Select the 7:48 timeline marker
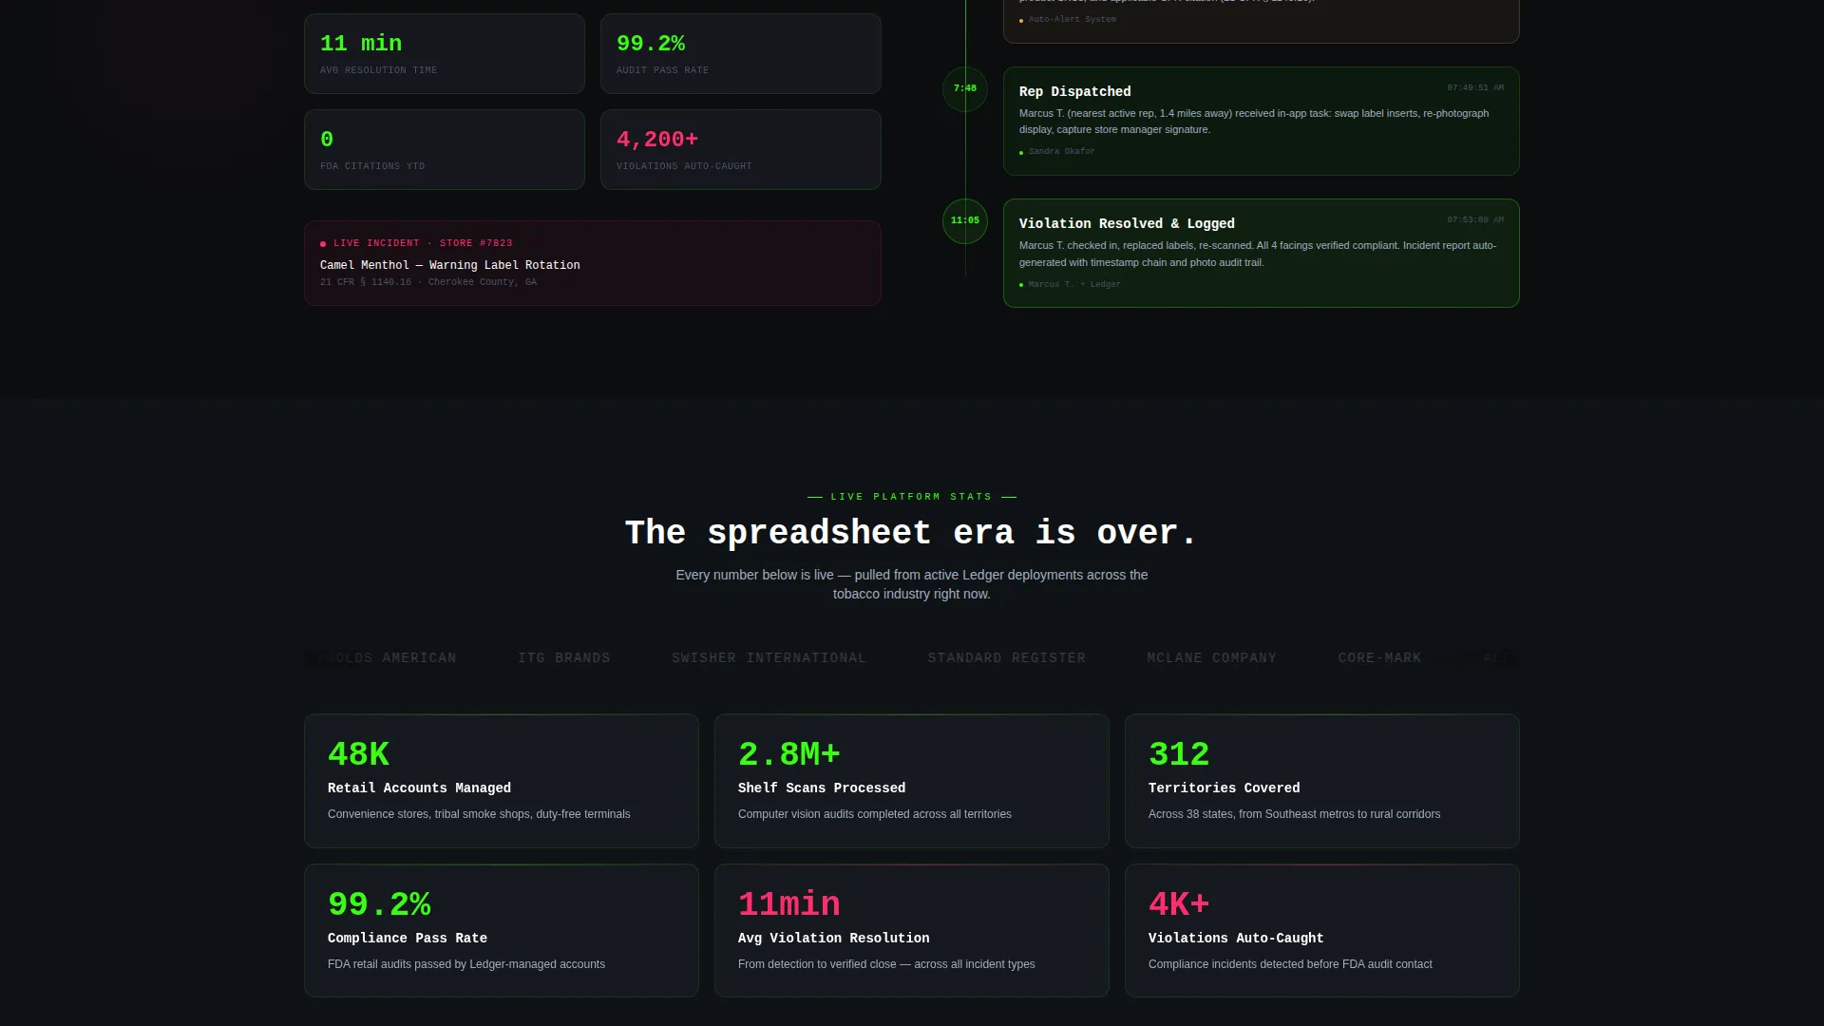This screenshot has width=1824, height=1026. point(965,89)
